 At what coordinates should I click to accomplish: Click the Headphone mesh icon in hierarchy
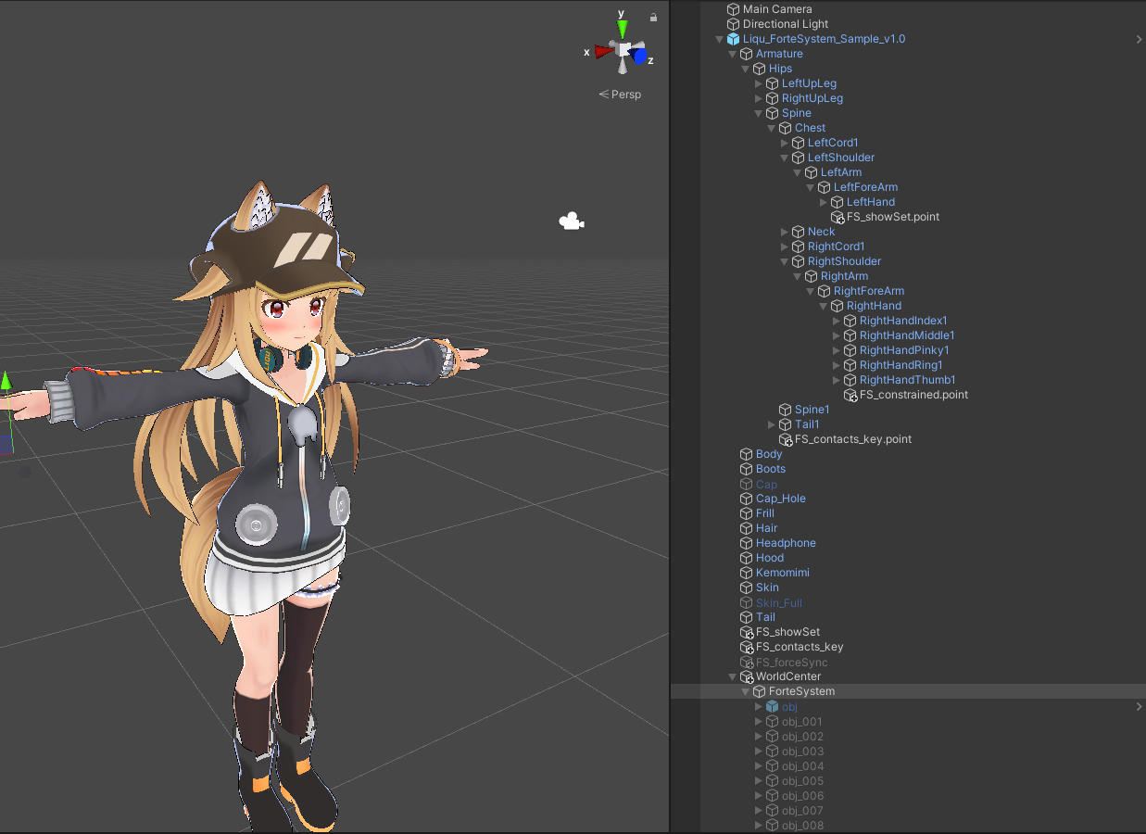pos(745,542)
